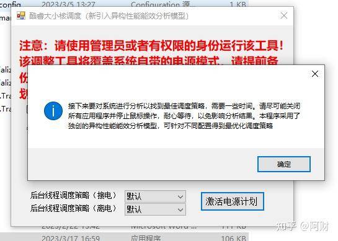Open the 后台线程调度策略（接电）dropdown

(x=155, y=196)
